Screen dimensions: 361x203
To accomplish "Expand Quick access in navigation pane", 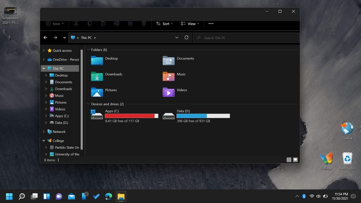I will [x=44, y=51].
